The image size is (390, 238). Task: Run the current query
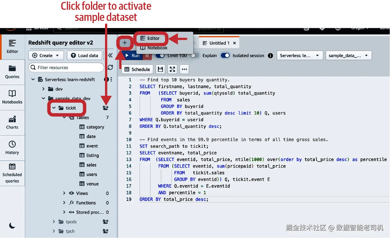click(132, 56)
